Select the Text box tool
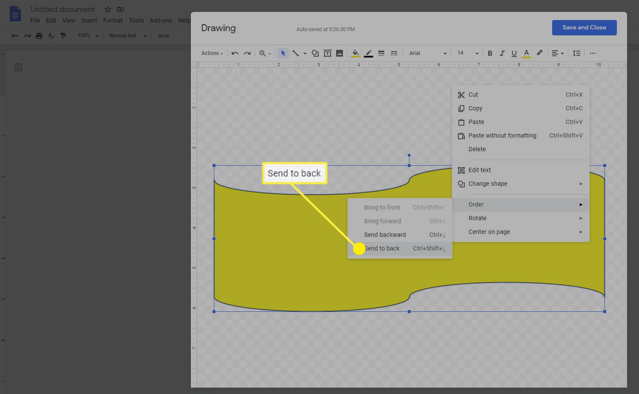Viewport: 639px width, 394px height. point(328,53)
